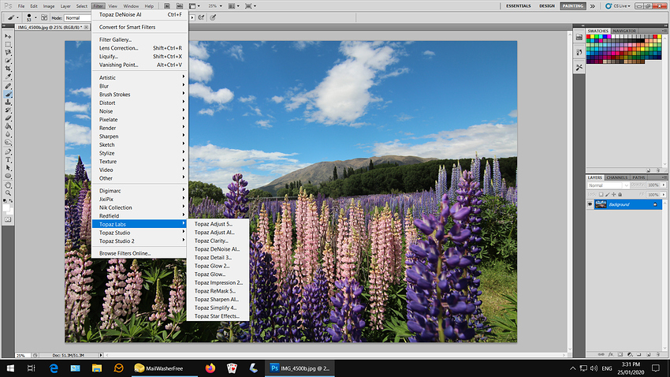Select the Horizontal Type tool
This screenshot has width=670, height=377.
[9, 159]
